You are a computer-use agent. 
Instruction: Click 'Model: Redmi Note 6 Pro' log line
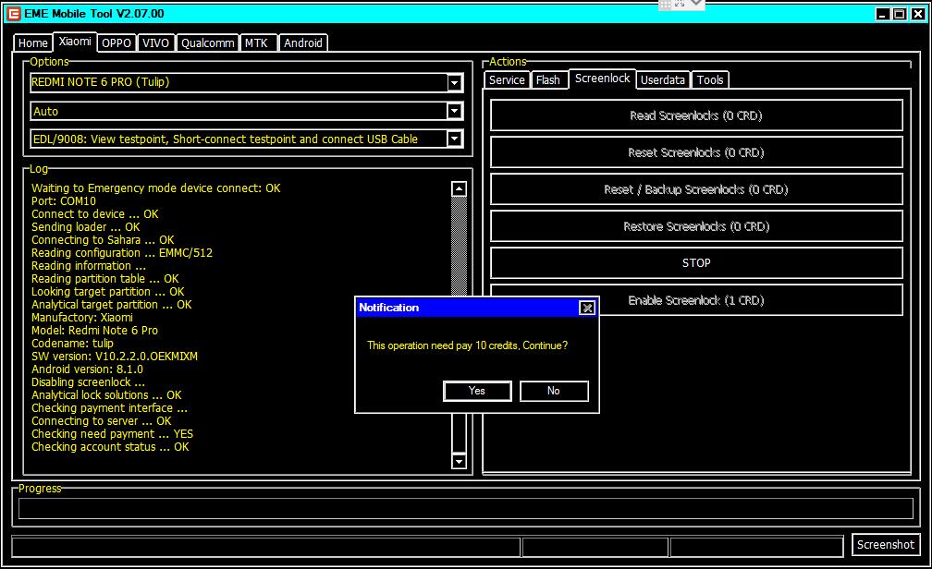point(94,331)
